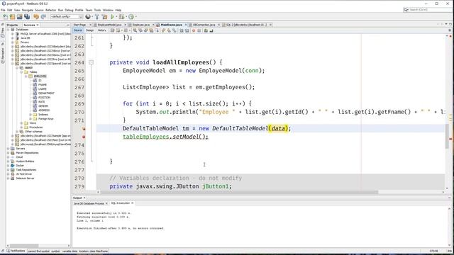The height and width of the screenshot is (255, 454).
Task: Expand the Indexes folder node
Action: coord(31,115)
